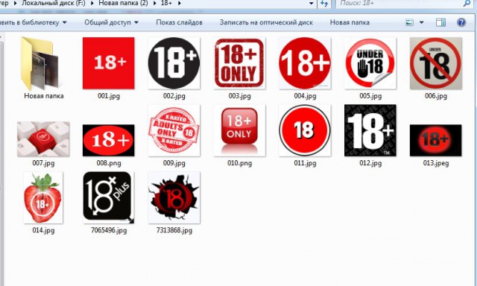The height and width of the screenshot is (286, 477).
Task: Click the file name 007.jpg
Action: tap(43, 163)
